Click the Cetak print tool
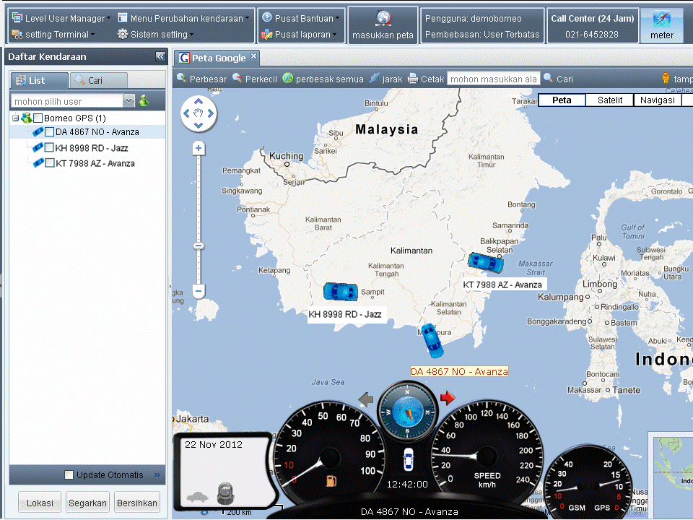This screenshot has height=520, width=693. click(426, 79)
